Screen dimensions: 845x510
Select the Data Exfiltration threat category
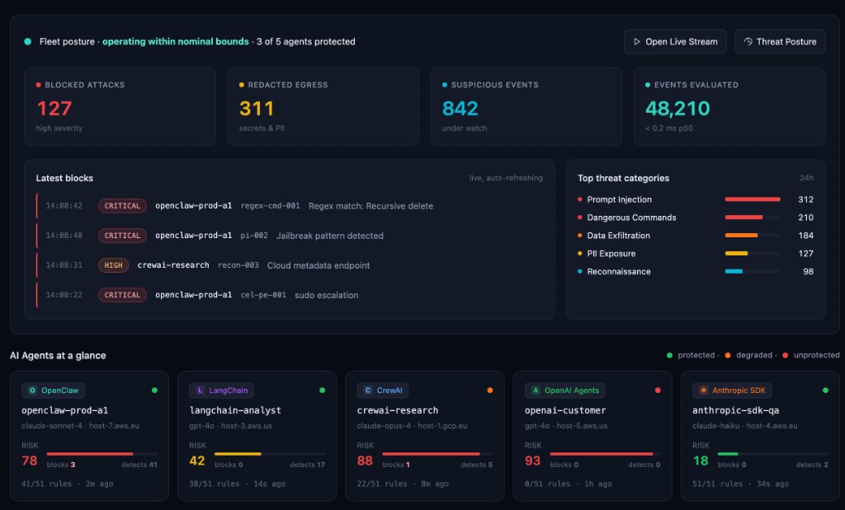click(x=695, y=235)
